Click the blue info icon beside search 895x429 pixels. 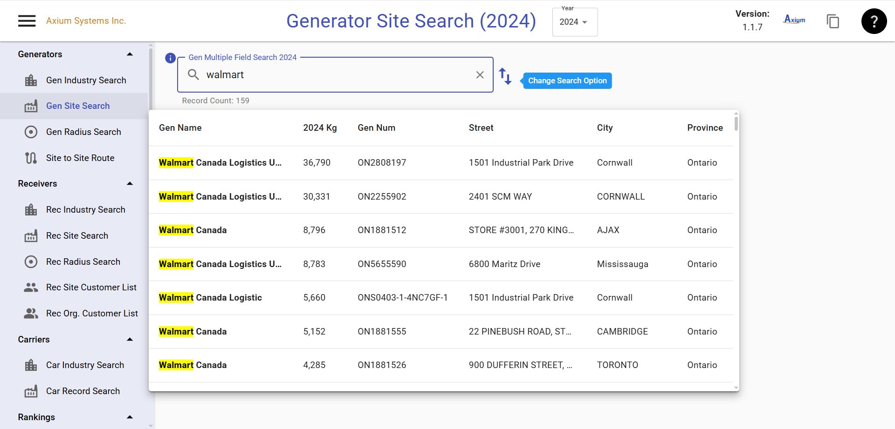click(170, 58)
